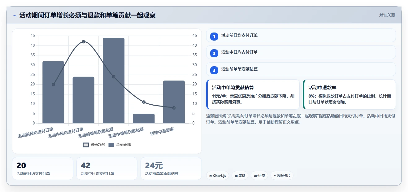Click the chart title heading text

point(87,15)
